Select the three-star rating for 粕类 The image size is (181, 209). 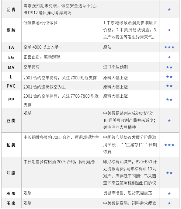[169, 145]
